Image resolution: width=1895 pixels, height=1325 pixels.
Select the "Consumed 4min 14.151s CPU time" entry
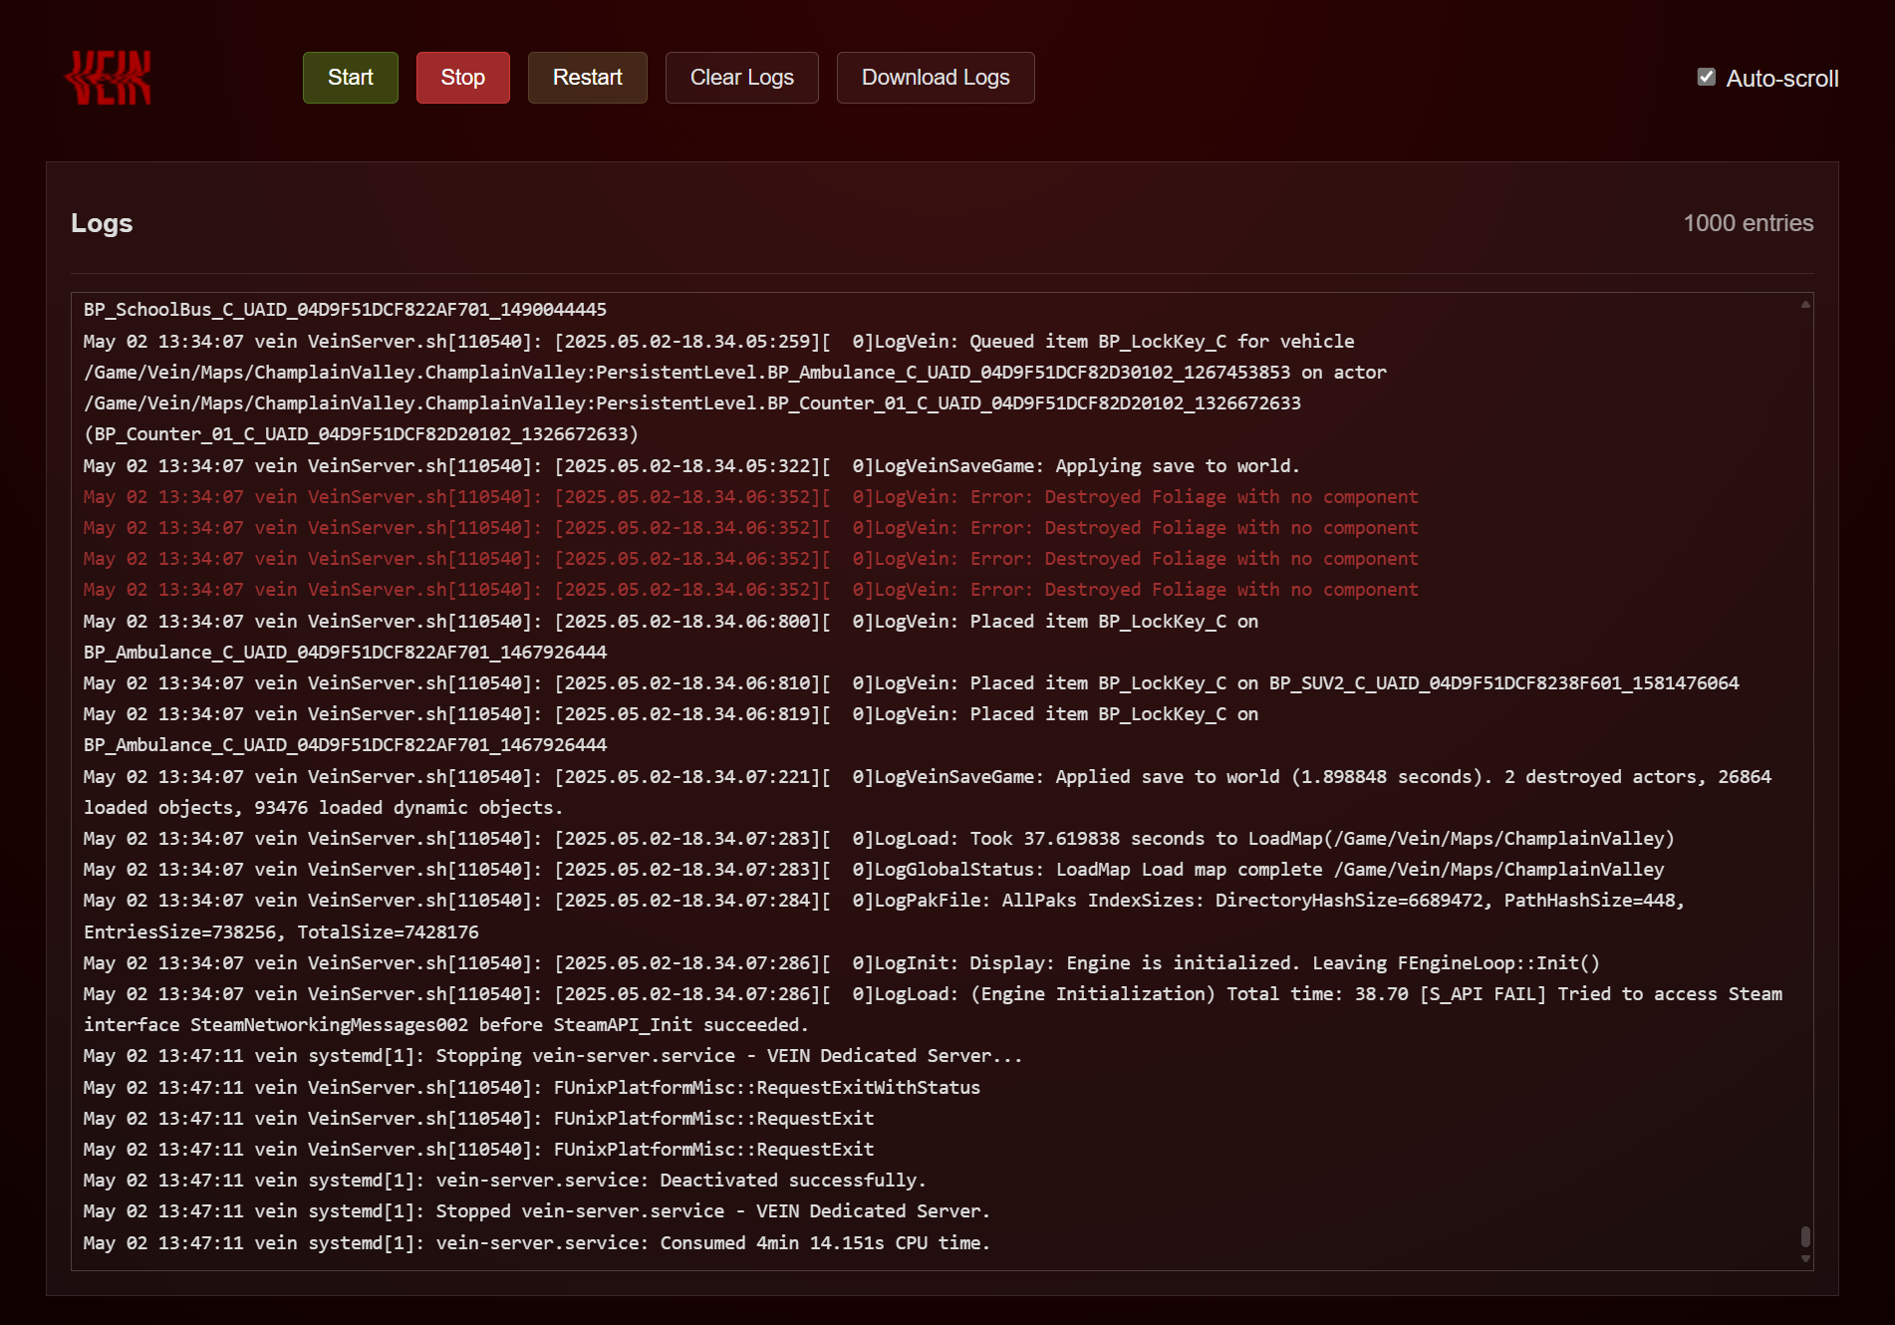pyautogui.click(x=537, y=1242)
